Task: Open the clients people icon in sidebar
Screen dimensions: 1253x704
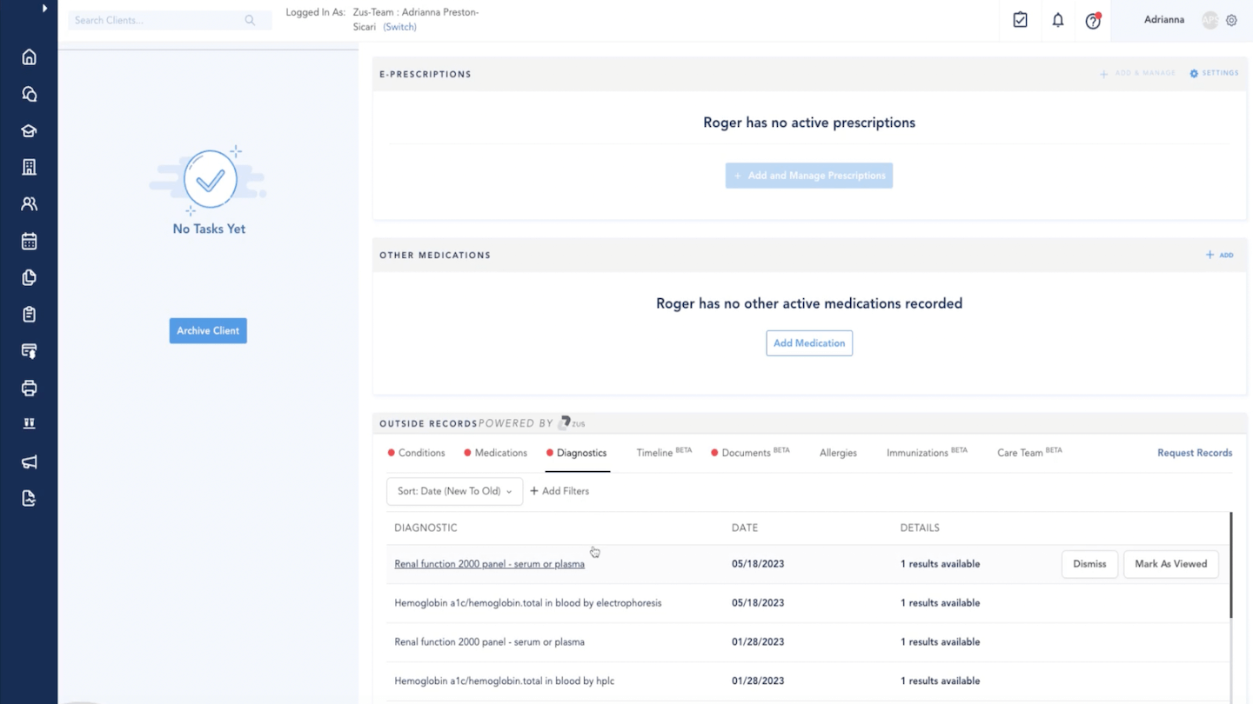Action: tap(29, 204)
